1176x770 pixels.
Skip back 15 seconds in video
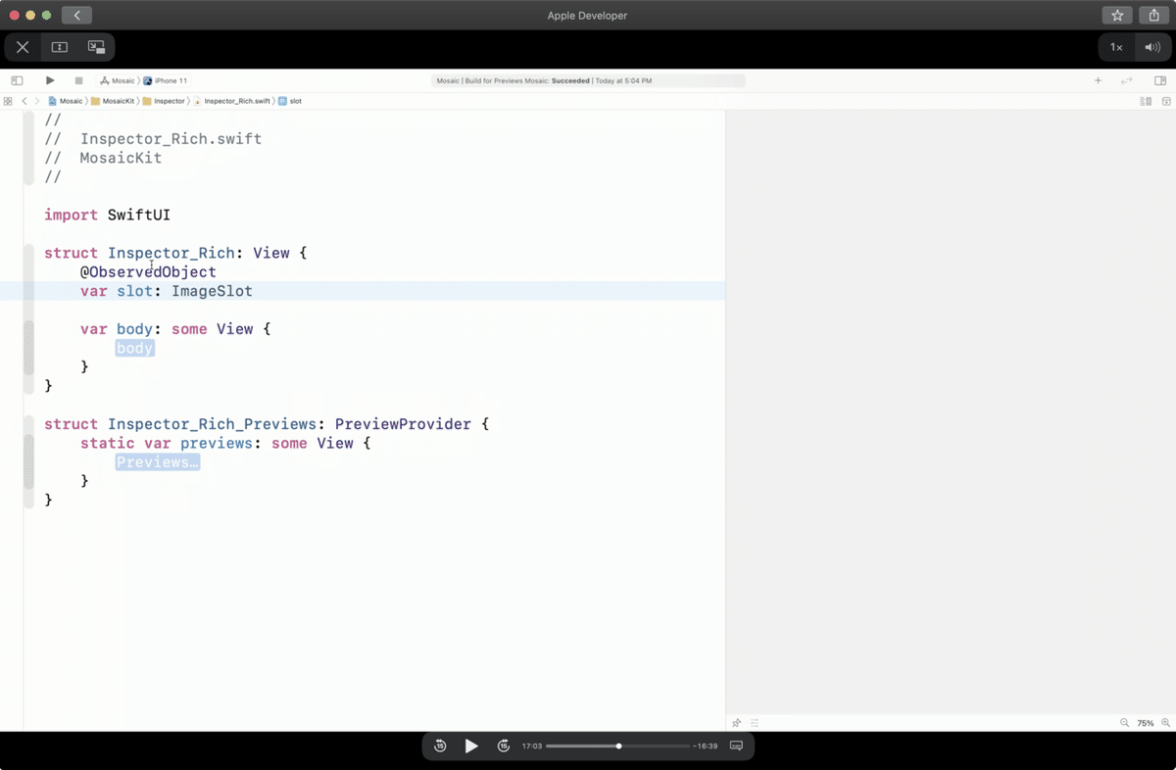[440, 746]
